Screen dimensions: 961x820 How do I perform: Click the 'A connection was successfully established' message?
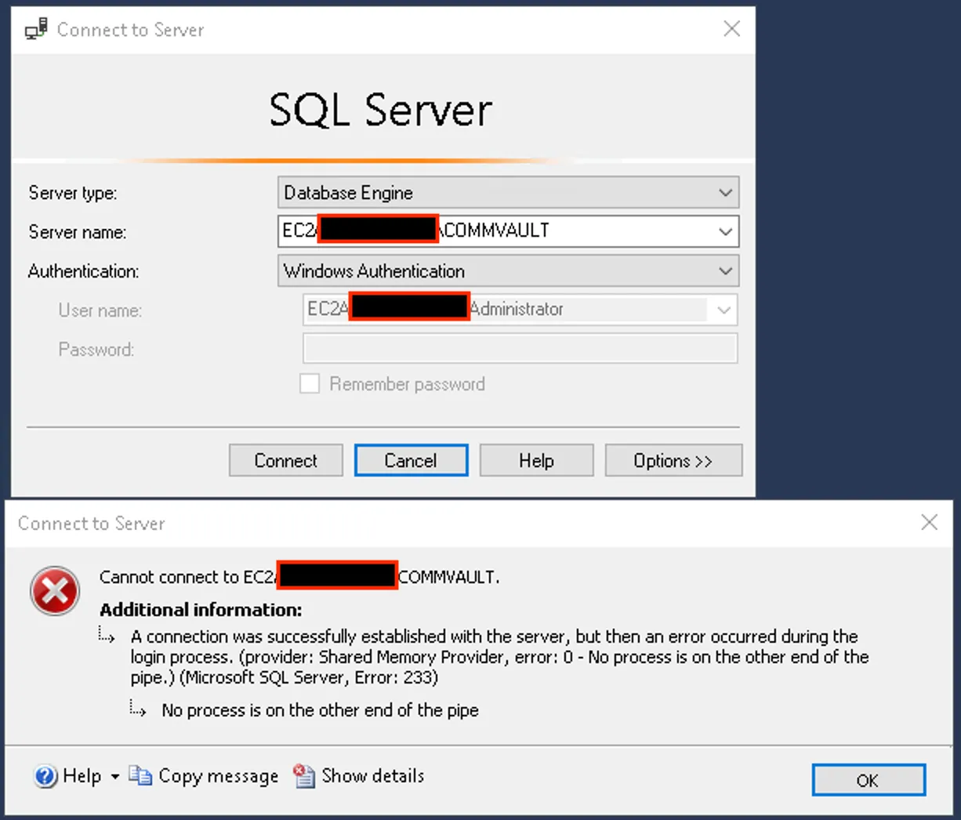(x=500, y=657)
